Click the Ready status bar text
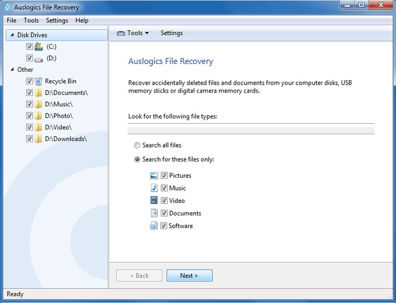The image size is (396, 303). point(15,294)
